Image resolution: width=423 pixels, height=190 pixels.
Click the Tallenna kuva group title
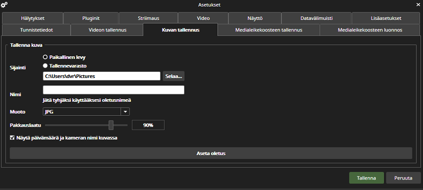(26, 45)
